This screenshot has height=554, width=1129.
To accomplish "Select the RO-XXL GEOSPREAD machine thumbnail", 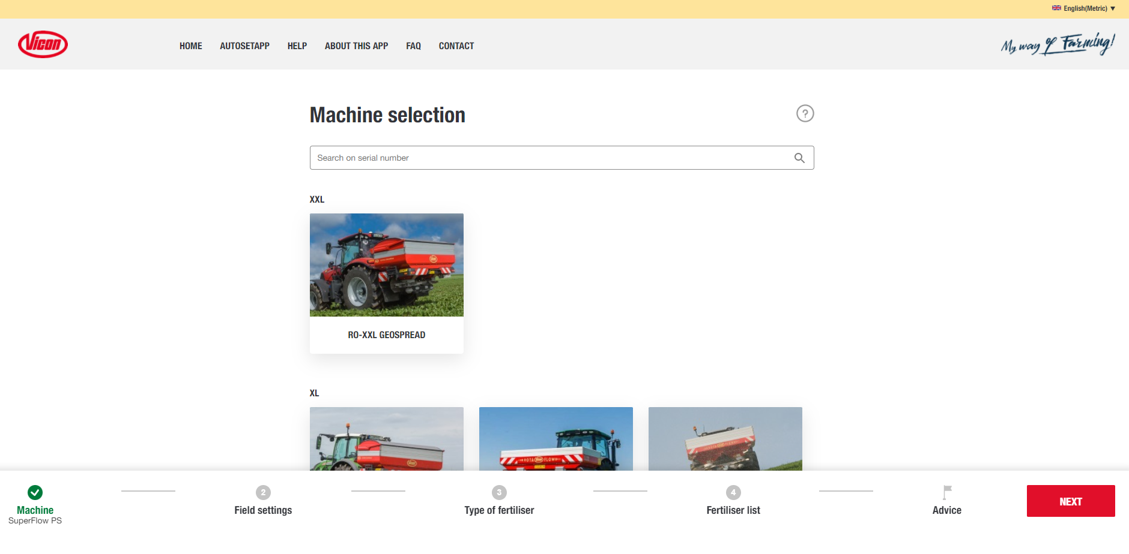I will [387, 265].
